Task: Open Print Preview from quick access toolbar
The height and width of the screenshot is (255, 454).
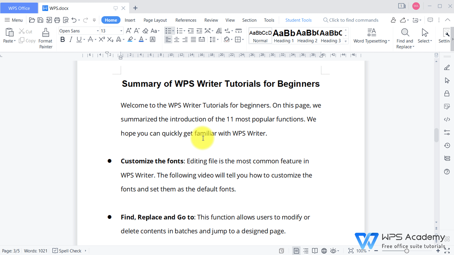Action: pos(66,20)
